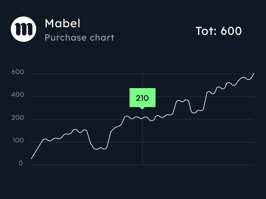This screenshot has width=266, height=199.
Task: Click the 100 y-axis label
Action: pos(17,141)
